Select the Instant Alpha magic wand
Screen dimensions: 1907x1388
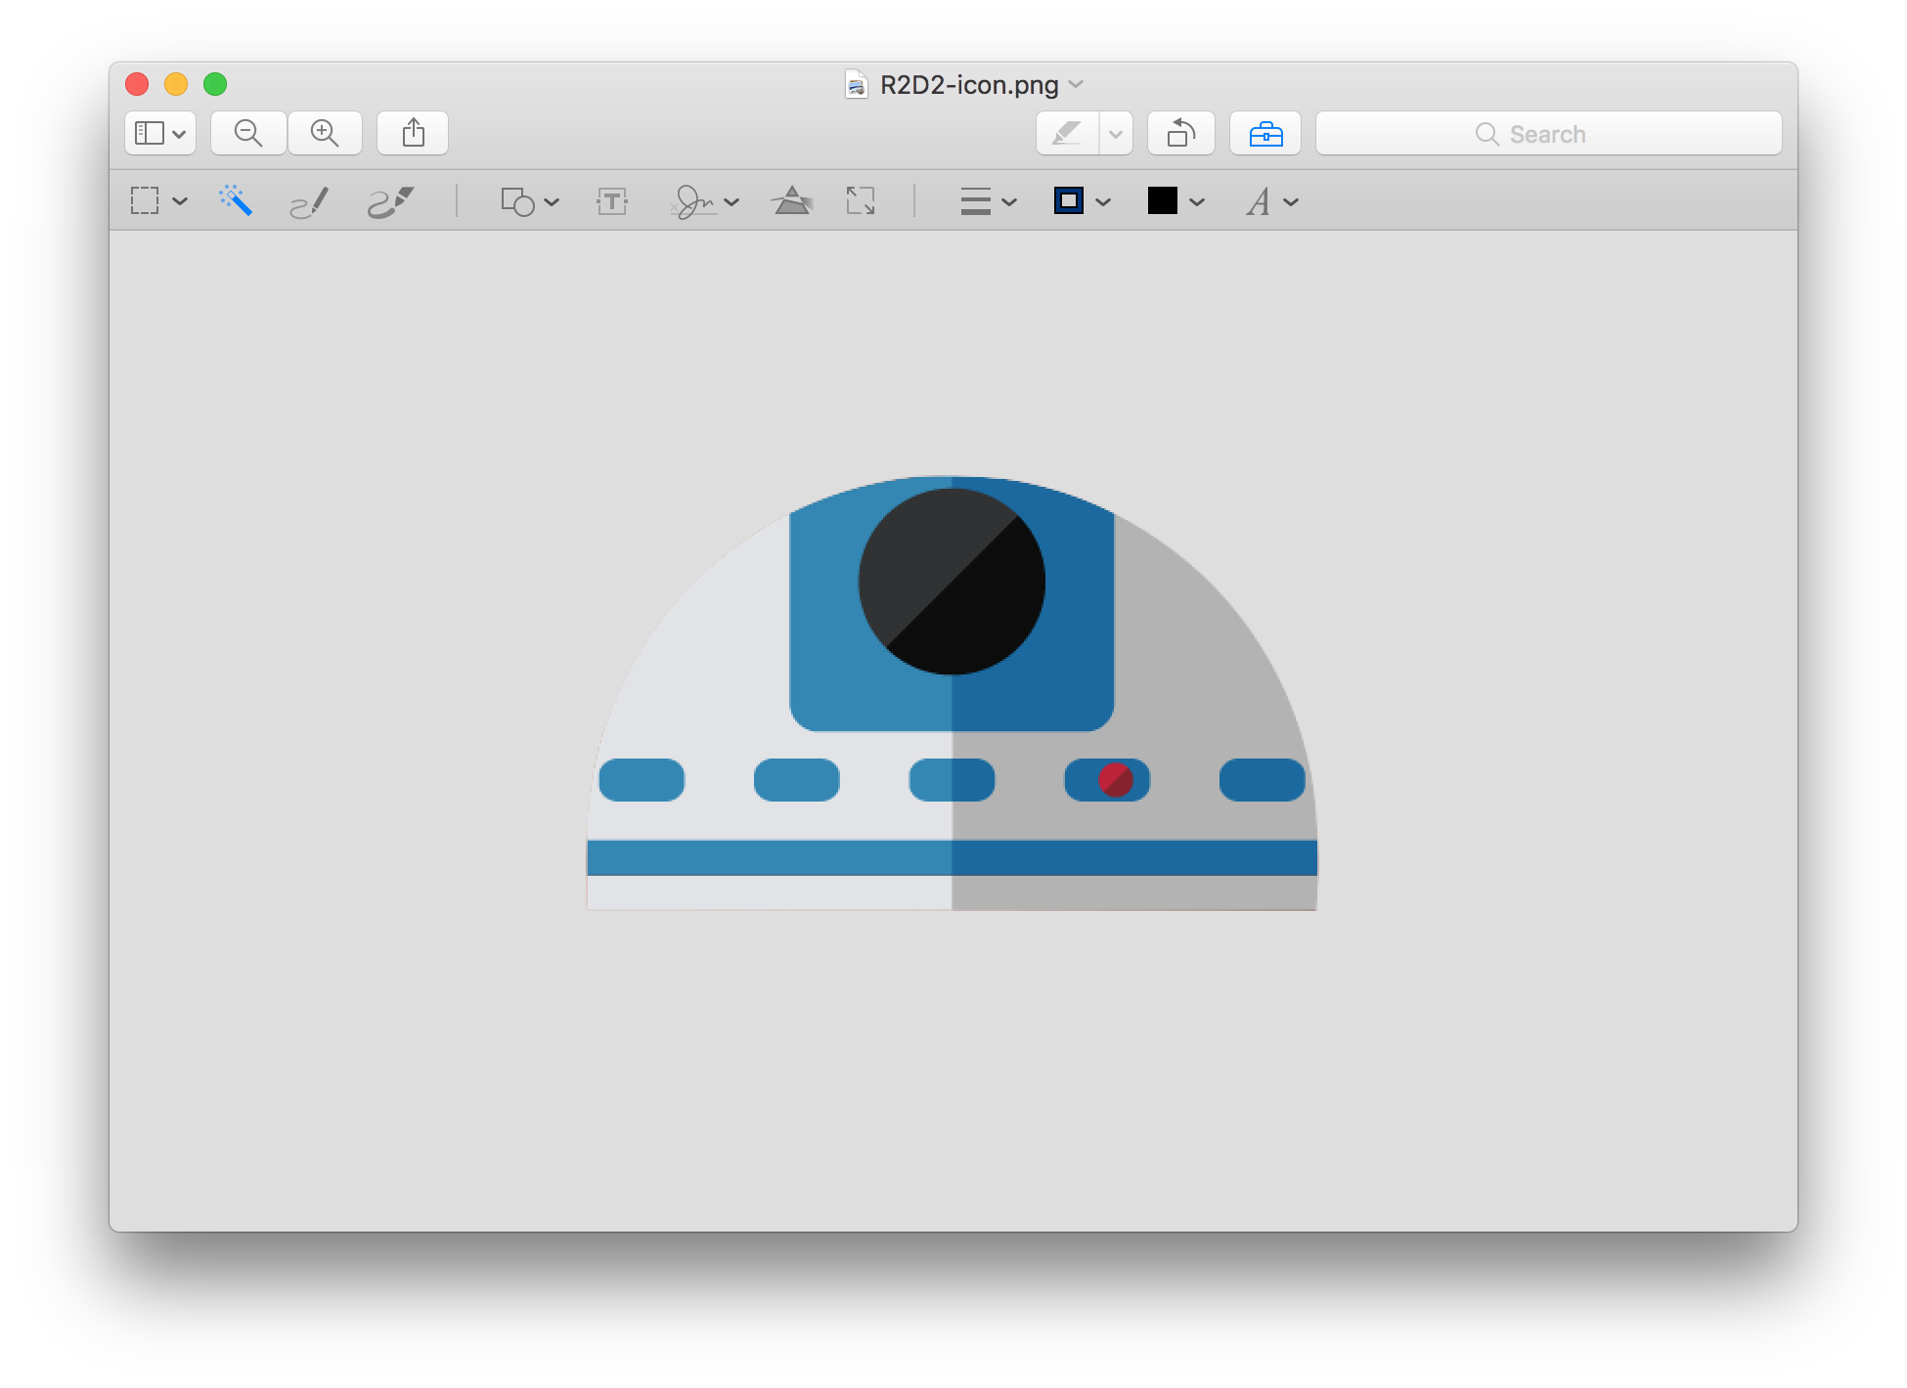click(236, 200)
